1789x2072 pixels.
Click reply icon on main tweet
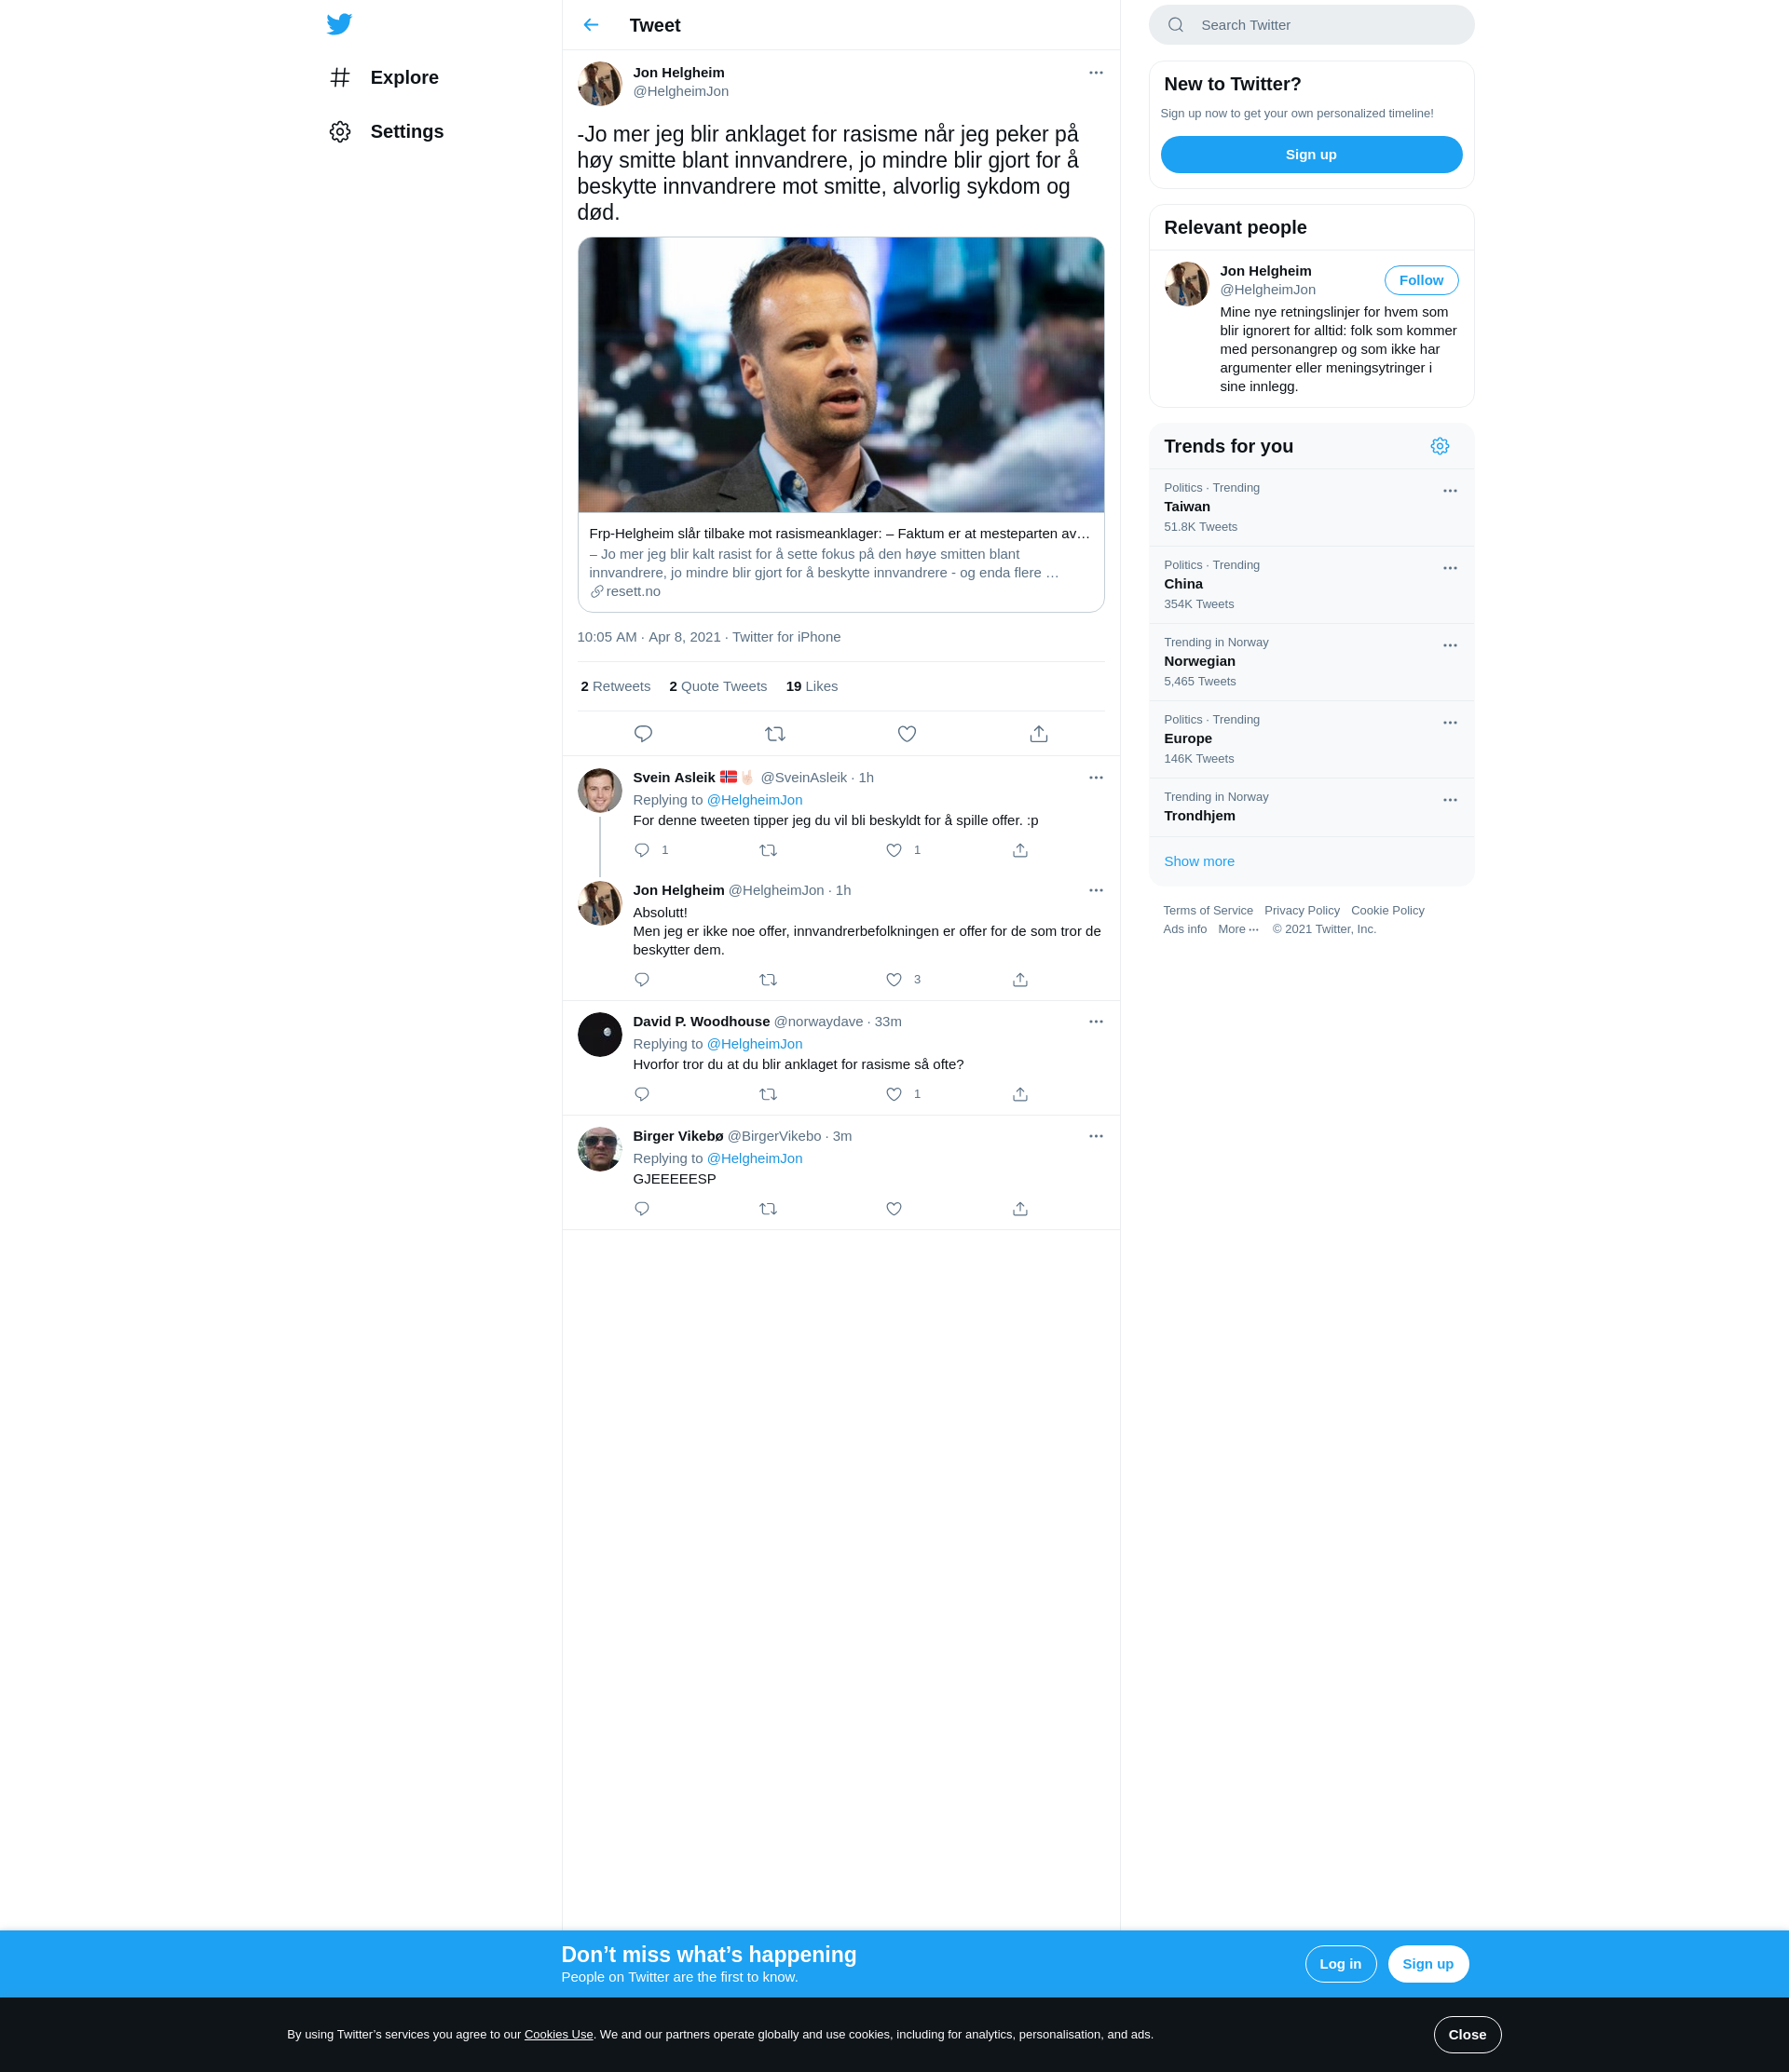click(643, 734)
